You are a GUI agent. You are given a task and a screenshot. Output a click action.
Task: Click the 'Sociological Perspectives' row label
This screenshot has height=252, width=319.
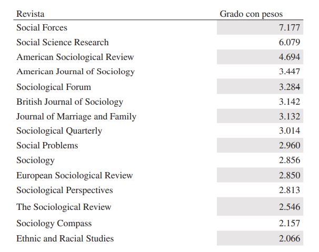pos(65,190)
